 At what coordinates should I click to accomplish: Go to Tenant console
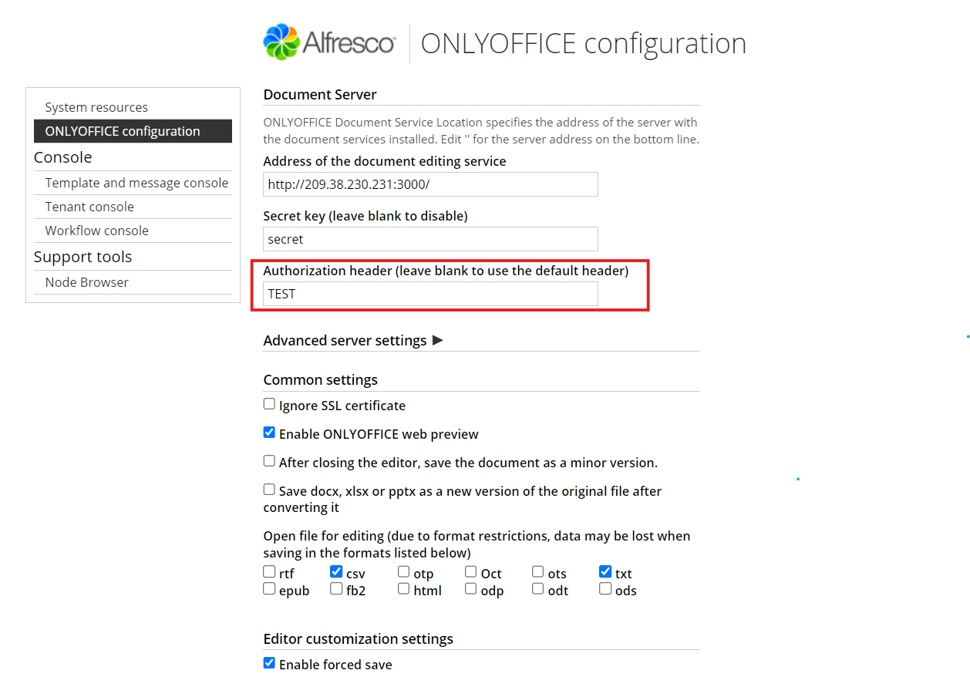click(x=89, y=207)
